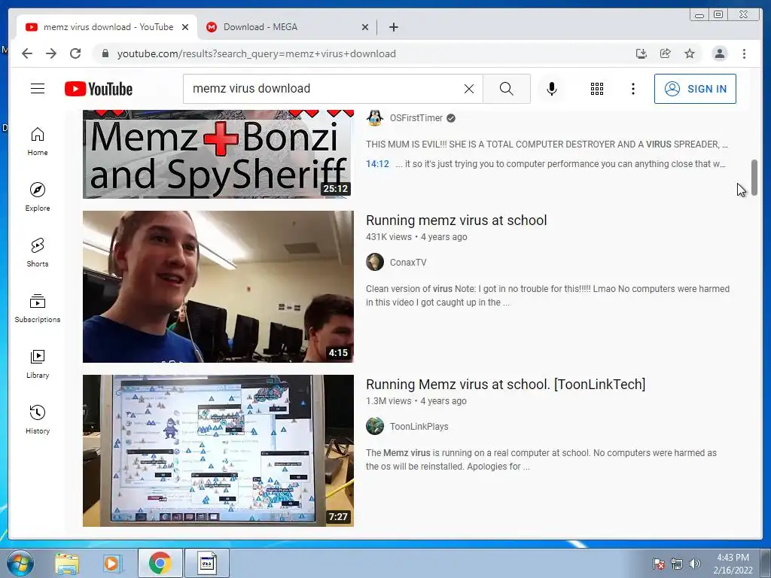Click '1.3M views' text under ToonLinkTech video
The height and width of the screenshot is (578, 771).
click(x=389, y=401)
